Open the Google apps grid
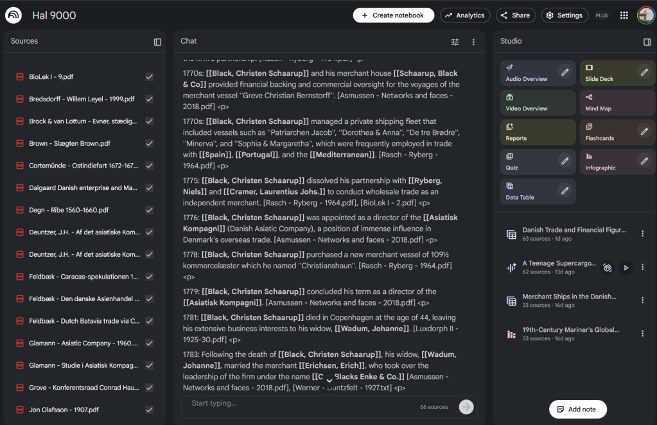This screenshot has height=425, width=657. click(624, 15)
